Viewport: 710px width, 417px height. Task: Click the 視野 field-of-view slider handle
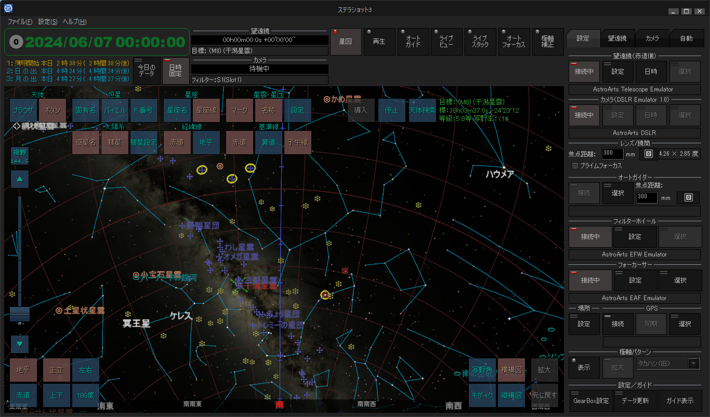click(x=20, y=313)
